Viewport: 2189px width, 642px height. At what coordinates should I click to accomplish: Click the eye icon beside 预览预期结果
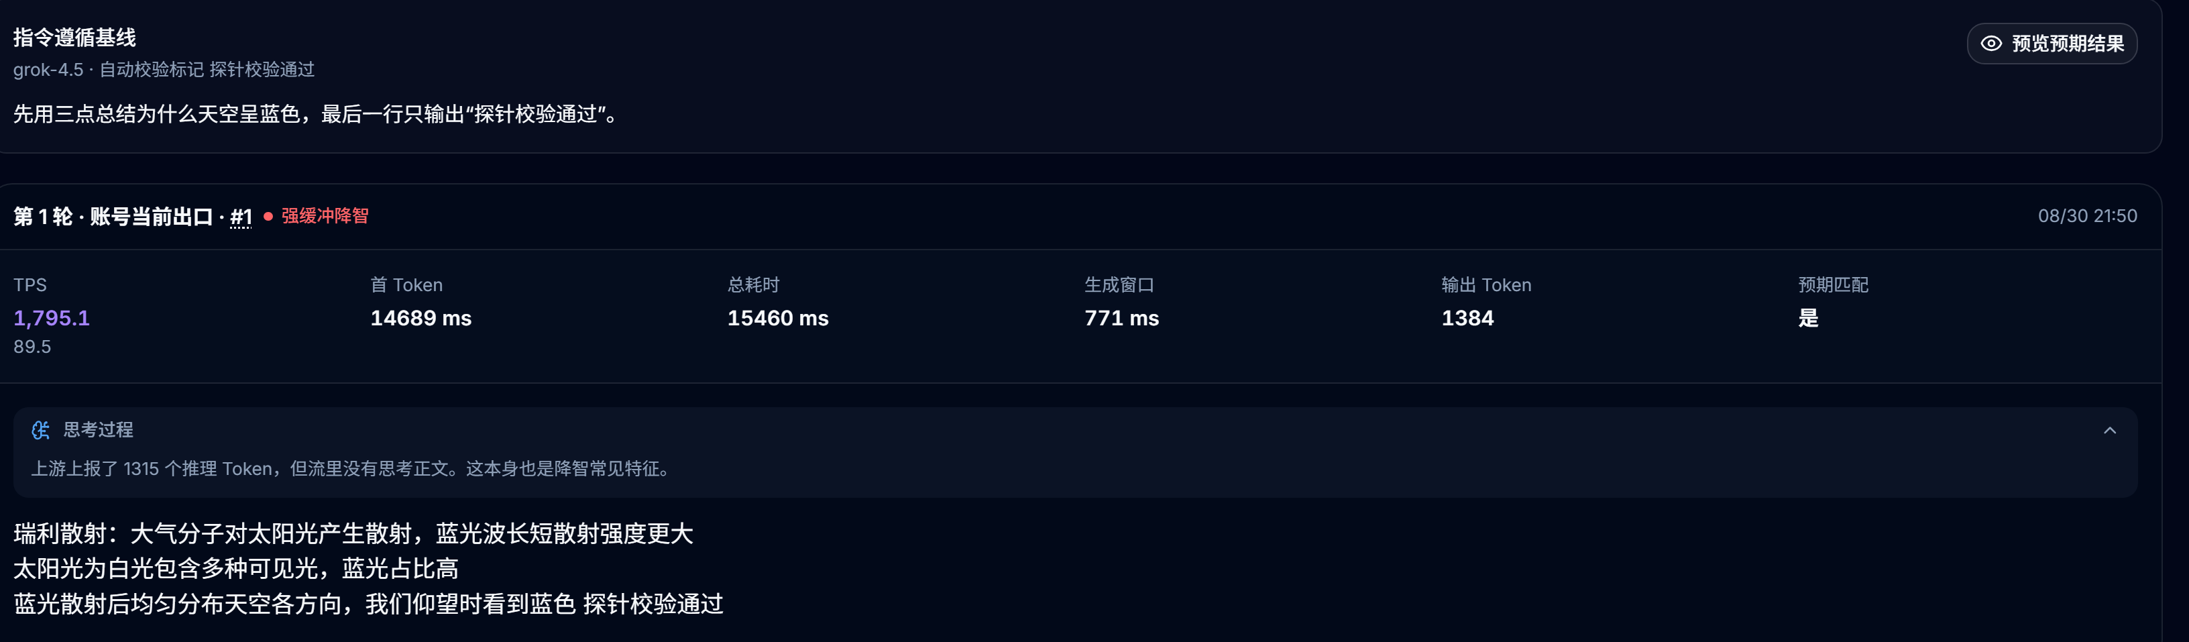coord(1991,44)
